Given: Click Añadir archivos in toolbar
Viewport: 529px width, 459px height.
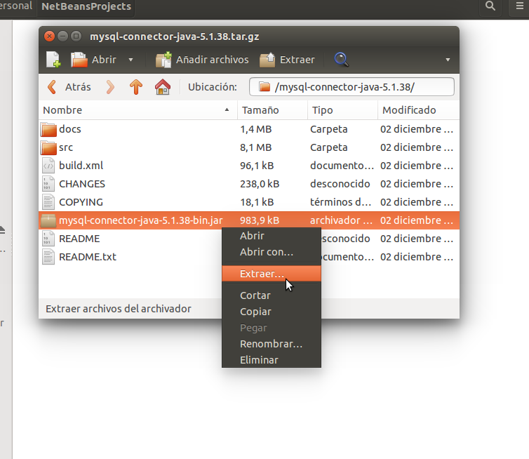Looking at the screenshot, I should click(x=202, y=60).
